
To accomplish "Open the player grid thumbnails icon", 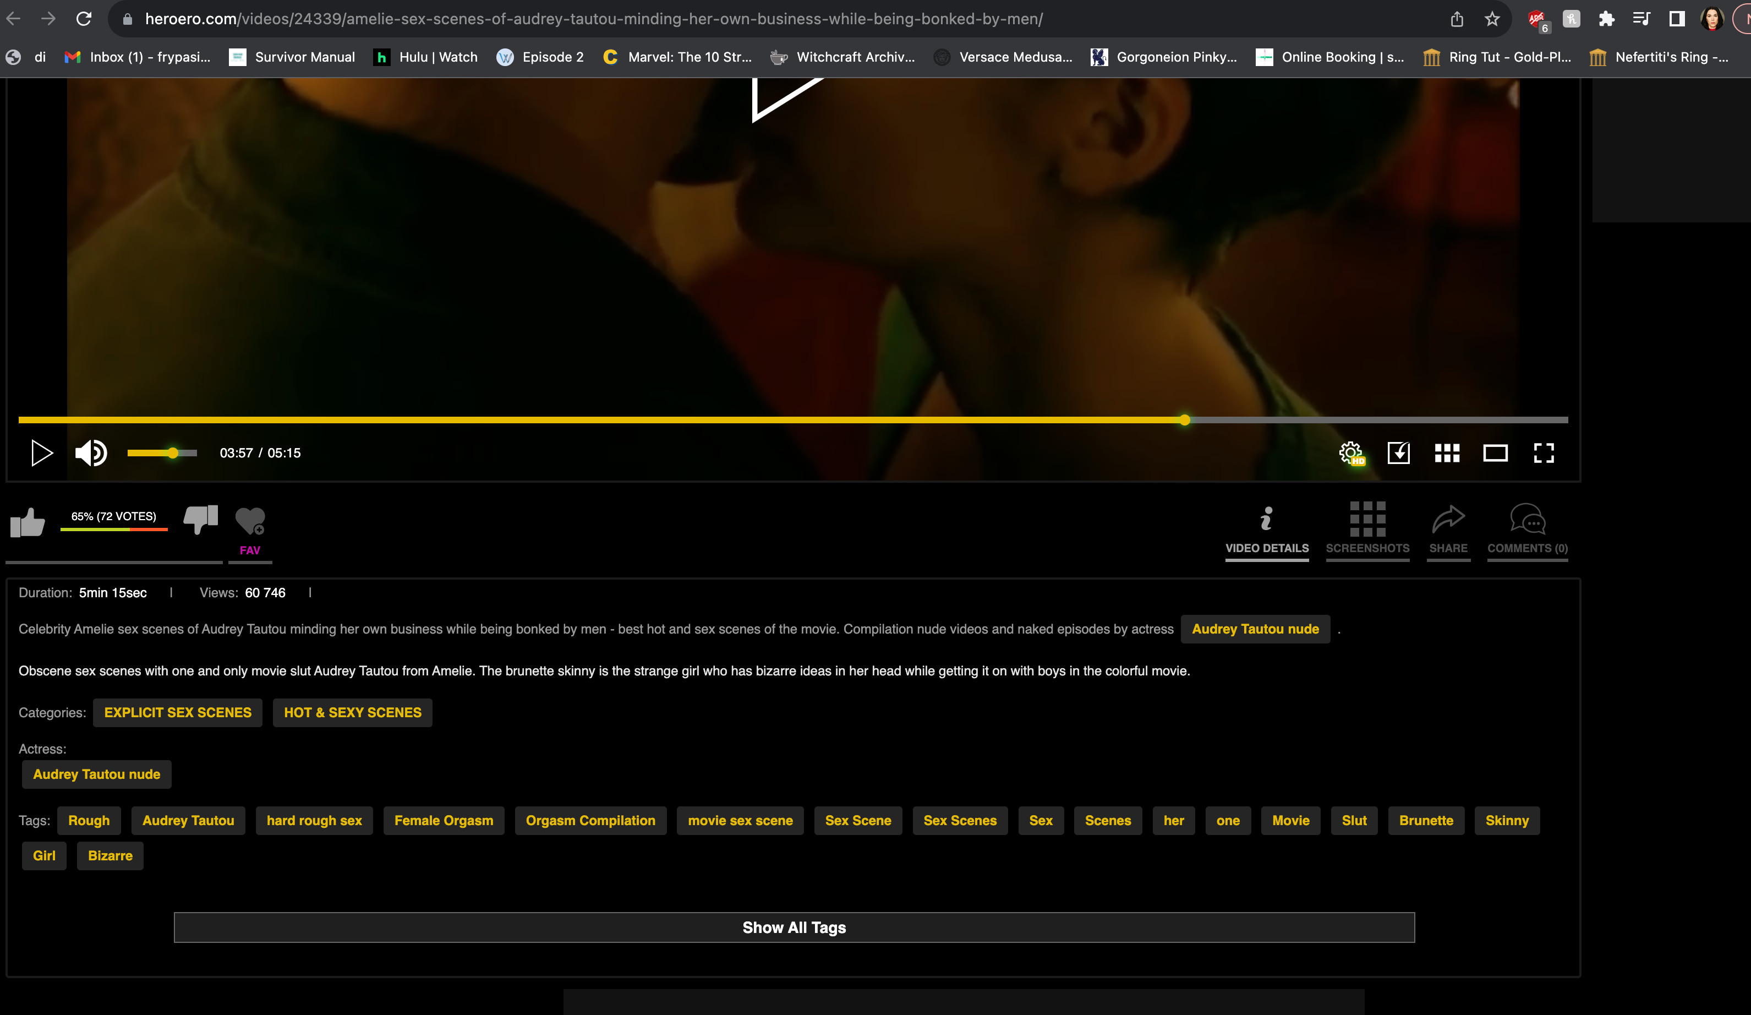I will tap(1447, 453).
